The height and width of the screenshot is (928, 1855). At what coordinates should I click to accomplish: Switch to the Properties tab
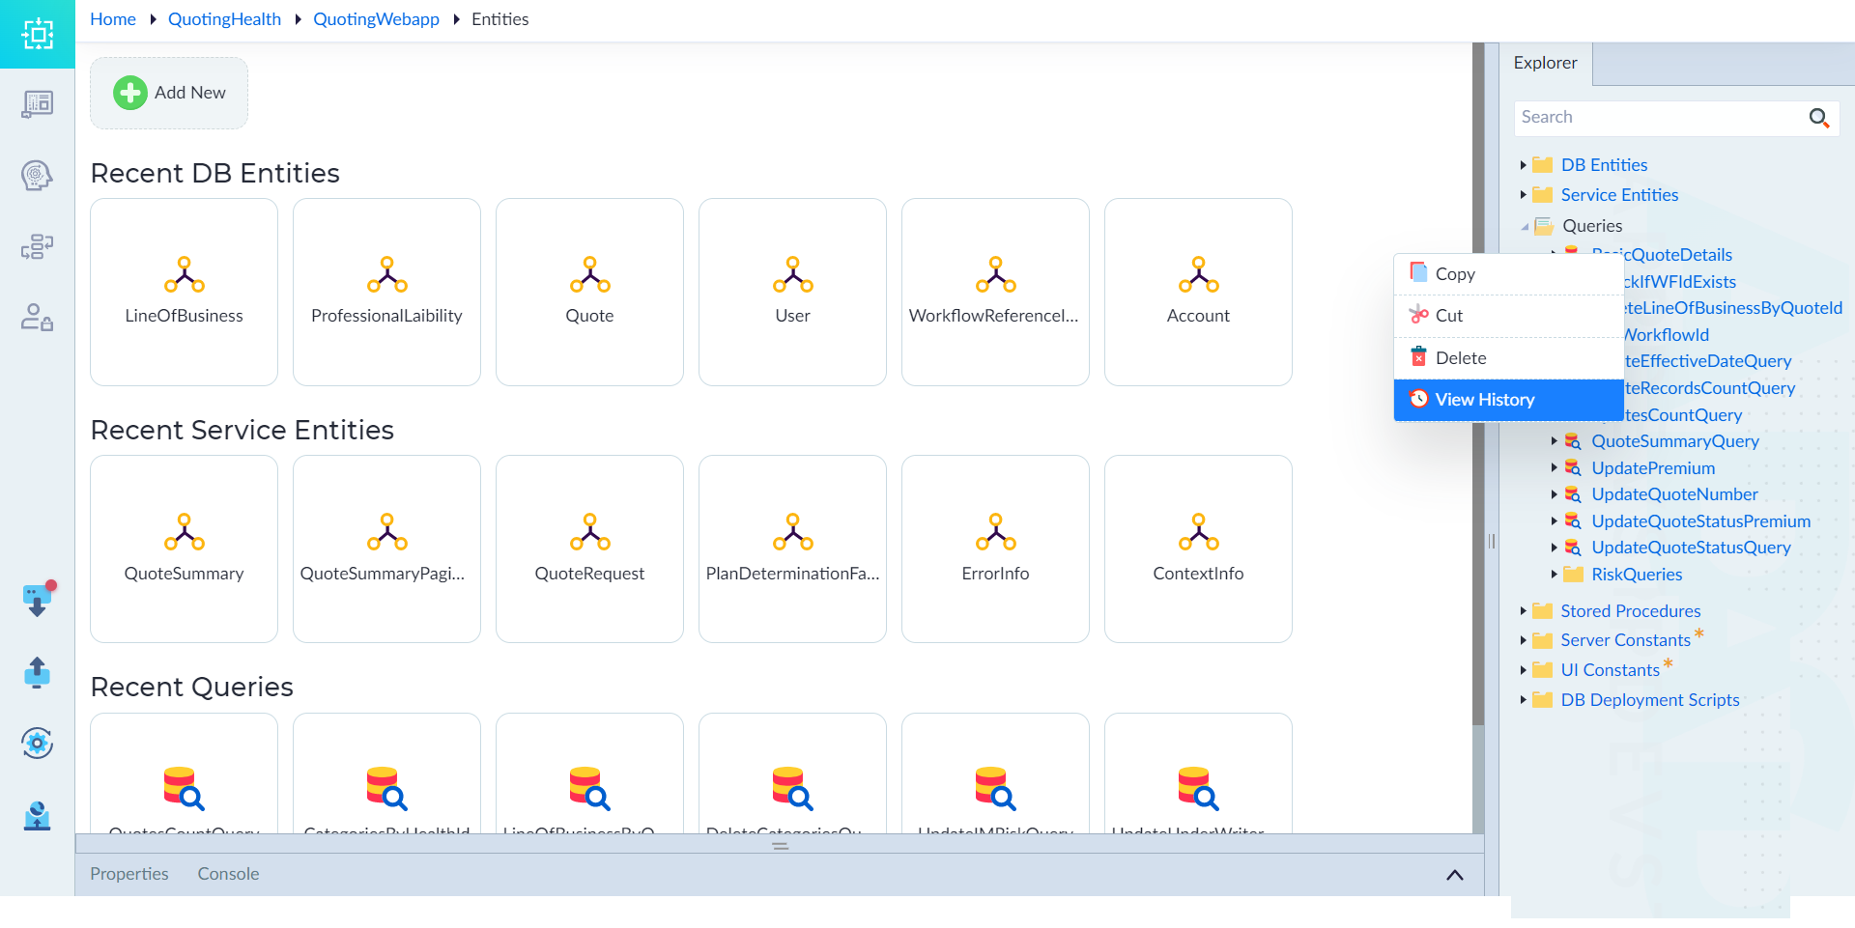tap(129, 874)
